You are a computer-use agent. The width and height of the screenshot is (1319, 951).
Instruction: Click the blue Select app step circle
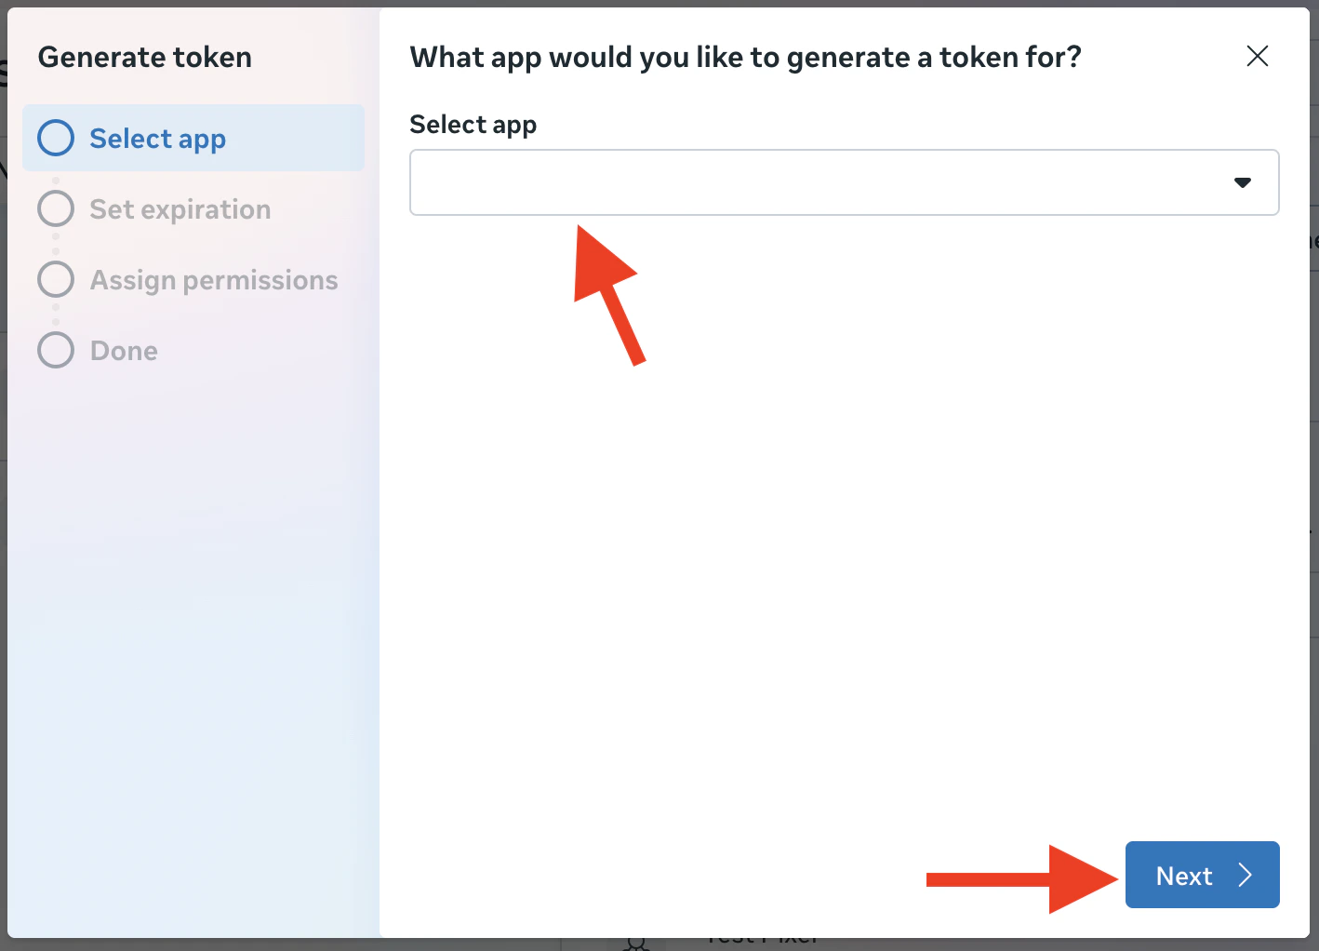pos(55,138)
